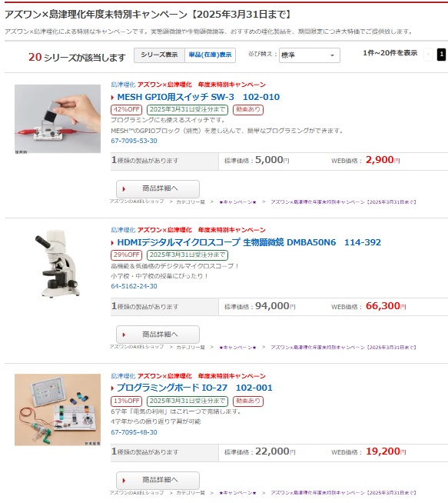Click 島津理化 brand link above microscope
Screen dimensions: 448x503
123,230
